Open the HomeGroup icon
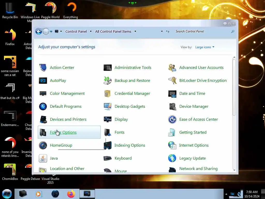Image resolution: width=265 pixels, height=199 pixels. point(43,145)
